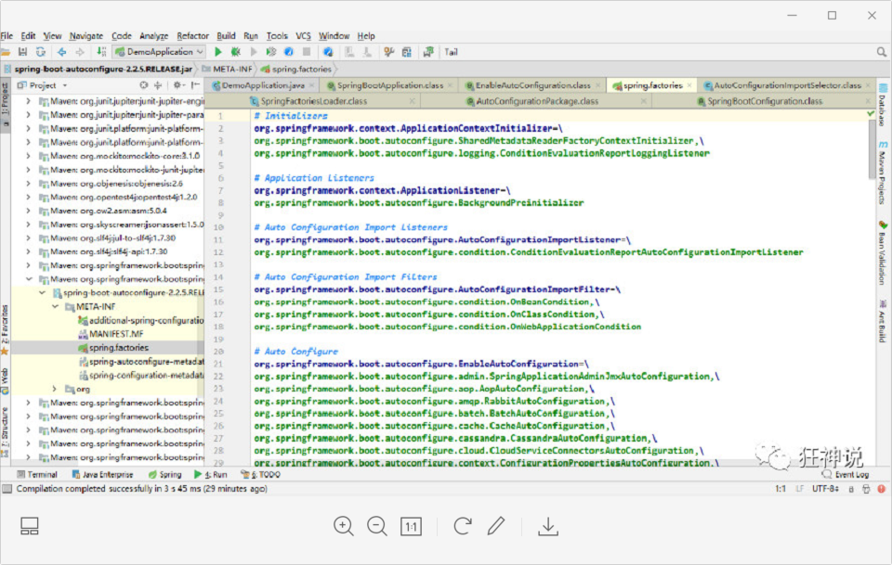Start debugging with the Debug bug icon

pos(236,52)
